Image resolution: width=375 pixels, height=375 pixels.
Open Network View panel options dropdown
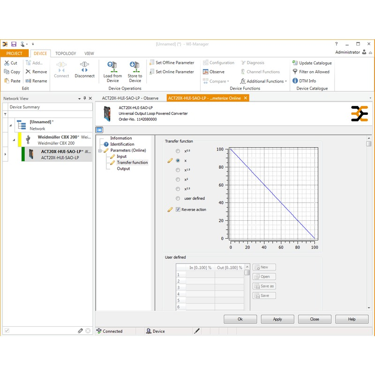tap(79, 98)
